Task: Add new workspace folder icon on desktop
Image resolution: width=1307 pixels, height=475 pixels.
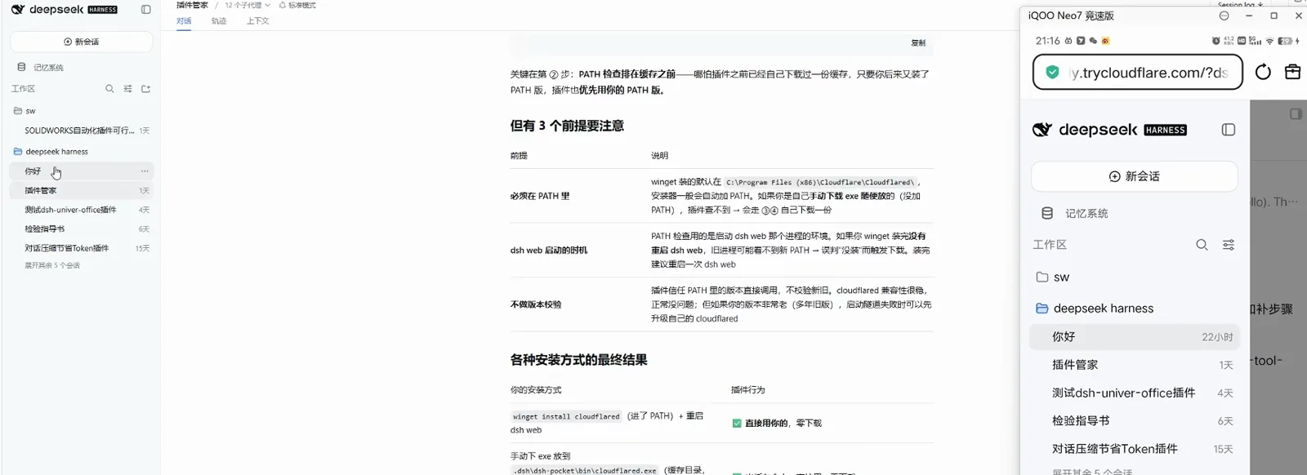Action: (x=146, y=89)
